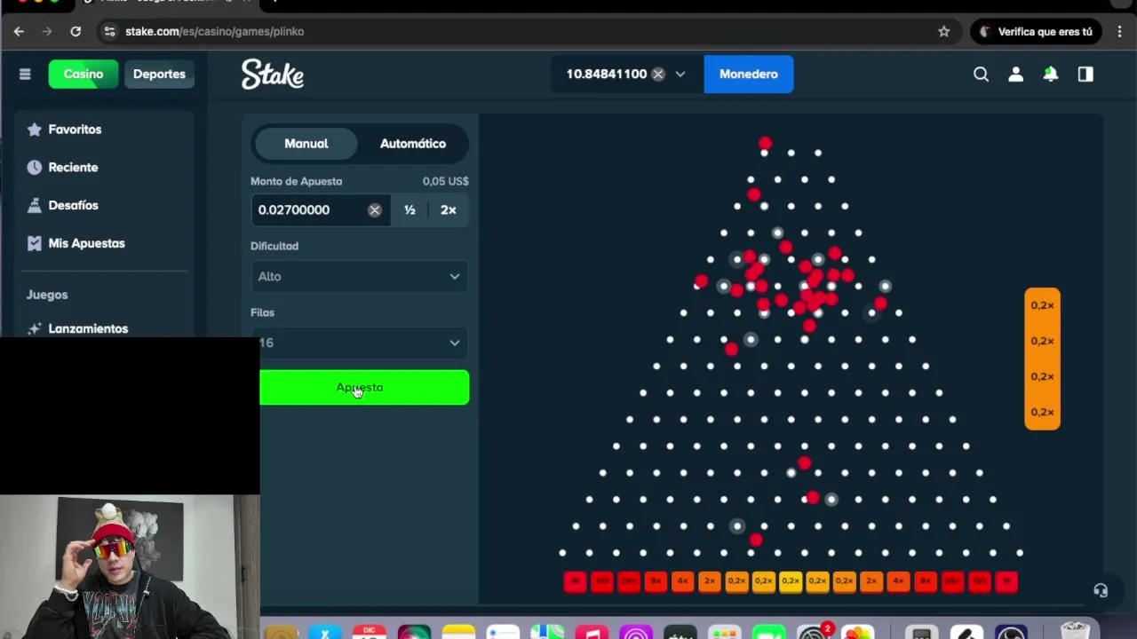Screen dimensions: 1137x639
Task: Click bottom 0,2× entry in results history
Action: tap(1042, 412)
